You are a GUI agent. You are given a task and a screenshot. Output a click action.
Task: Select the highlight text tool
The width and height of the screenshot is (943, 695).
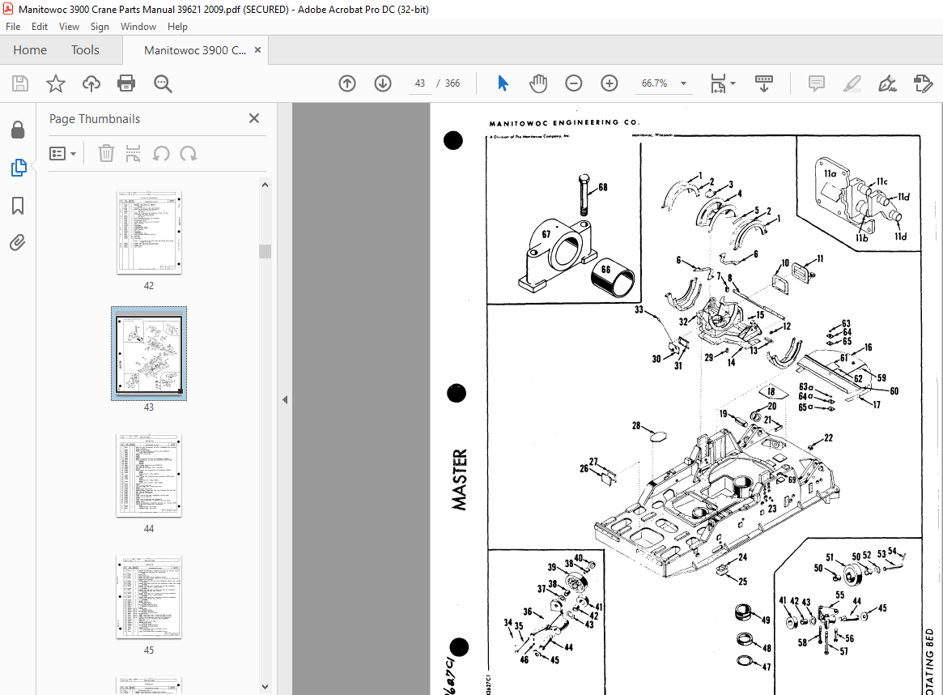[852, 83]
